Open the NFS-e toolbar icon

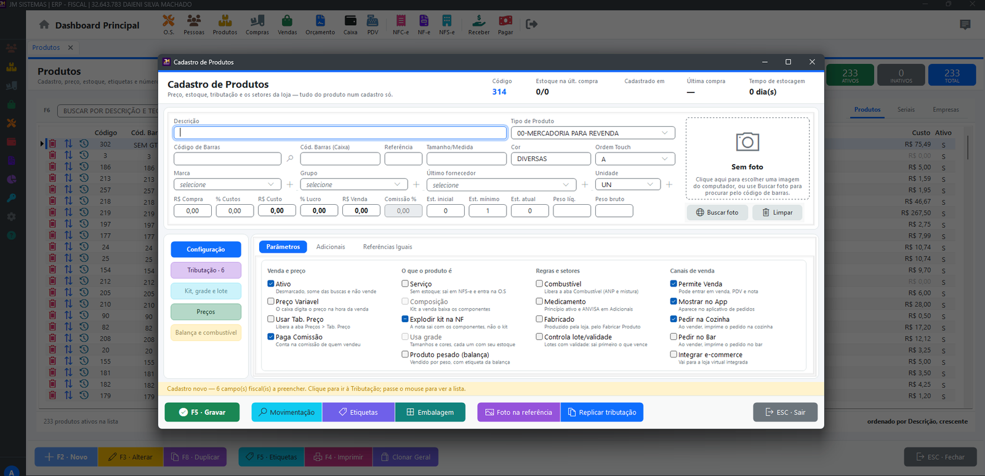447,25
